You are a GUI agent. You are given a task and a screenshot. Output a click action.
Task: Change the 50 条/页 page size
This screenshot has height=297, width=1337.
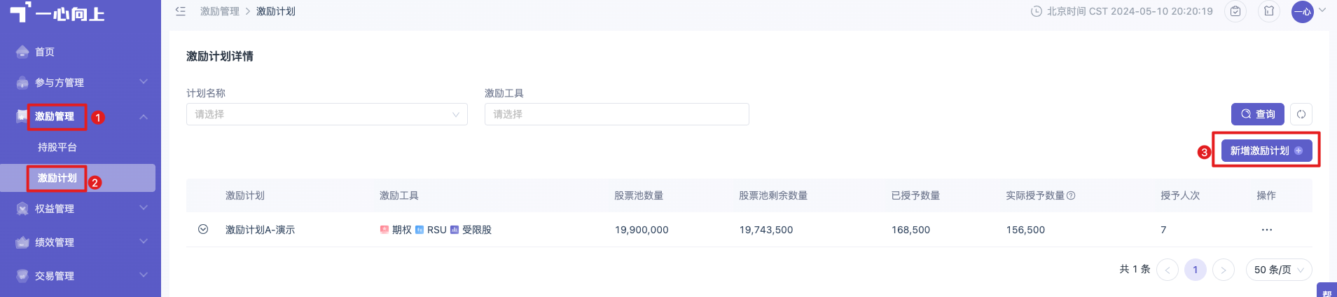tap(1279, 270)
